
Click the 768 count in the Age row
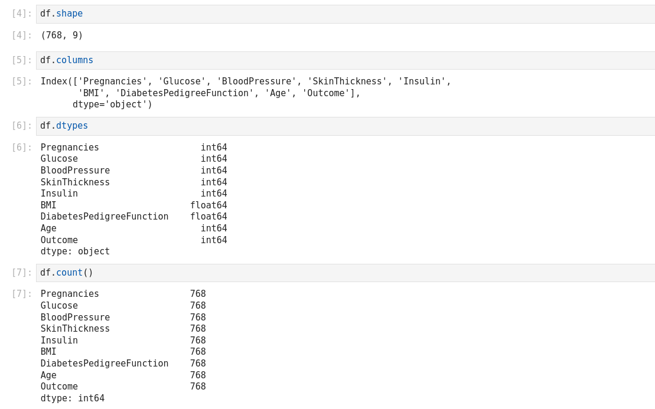198,375
